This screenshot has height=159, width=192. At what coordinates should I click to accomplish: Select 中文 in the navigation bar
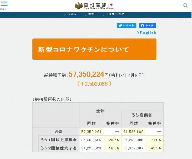pyautogui.click(x=91, y=14)
